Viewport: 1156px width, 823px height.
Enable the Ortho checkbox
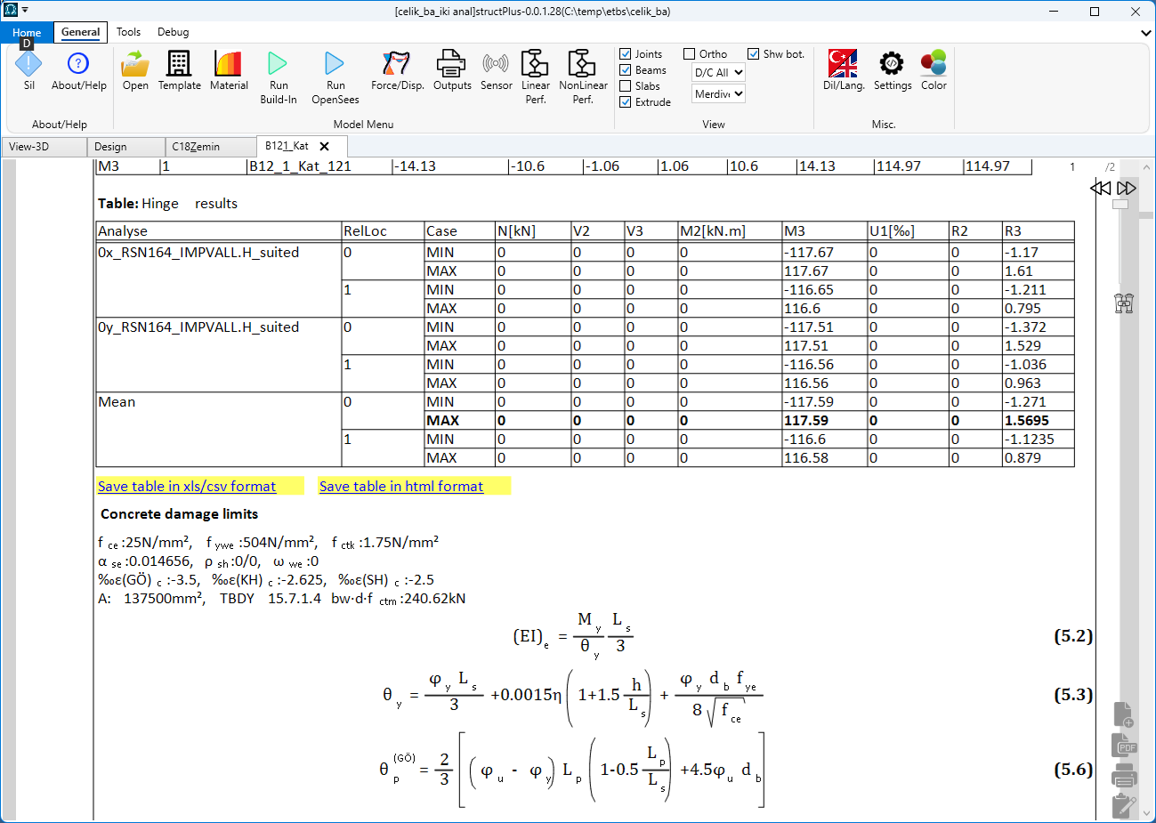(x=689, y=54)
